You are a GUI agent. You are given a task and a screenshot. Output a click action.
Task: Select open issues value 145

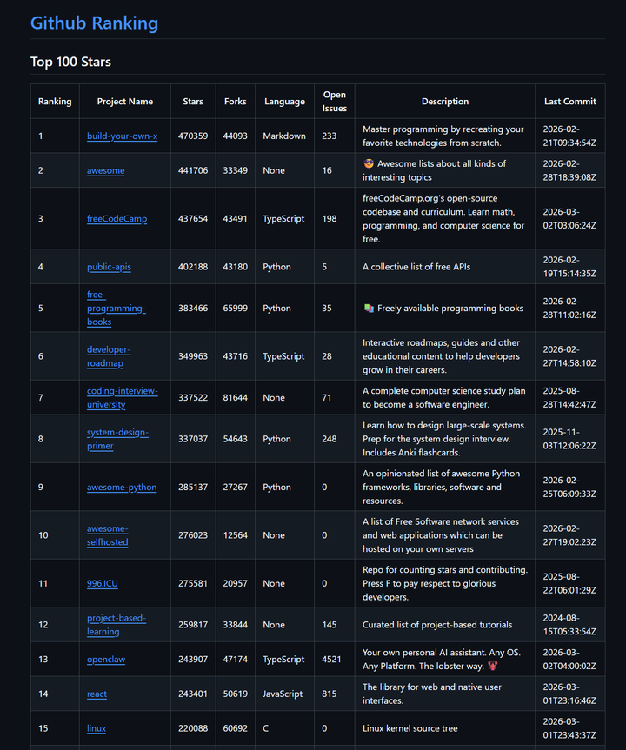coord(330,625)
